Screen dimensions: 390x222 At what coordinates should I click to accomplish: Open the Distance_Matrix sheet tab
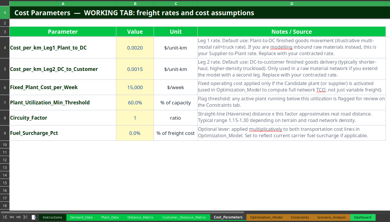pyautogui.click(x=140, y=217)
